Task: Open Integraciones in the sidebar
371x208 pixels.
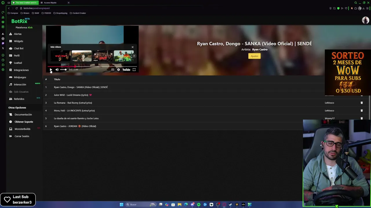Action: (21, 70)
